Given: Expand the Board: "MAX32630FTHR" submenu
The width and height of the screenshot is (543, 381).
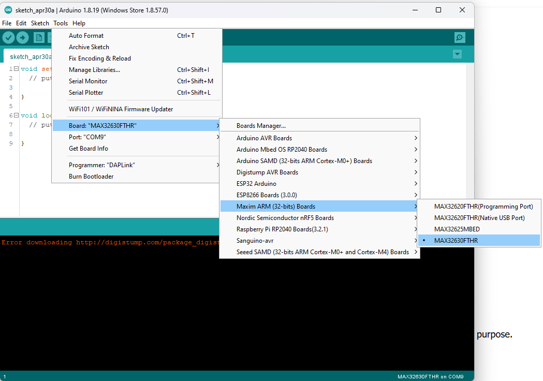Looking at the screenshot, I should (137, 125).
